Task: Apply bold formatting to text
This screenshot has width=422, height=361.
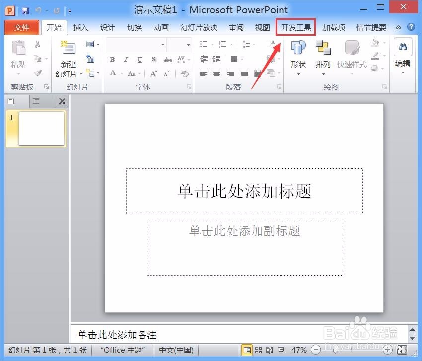Action: 112,59
